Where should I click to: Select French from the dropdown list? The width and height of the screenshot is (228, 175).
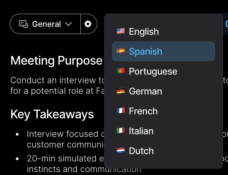coord(164,111)
